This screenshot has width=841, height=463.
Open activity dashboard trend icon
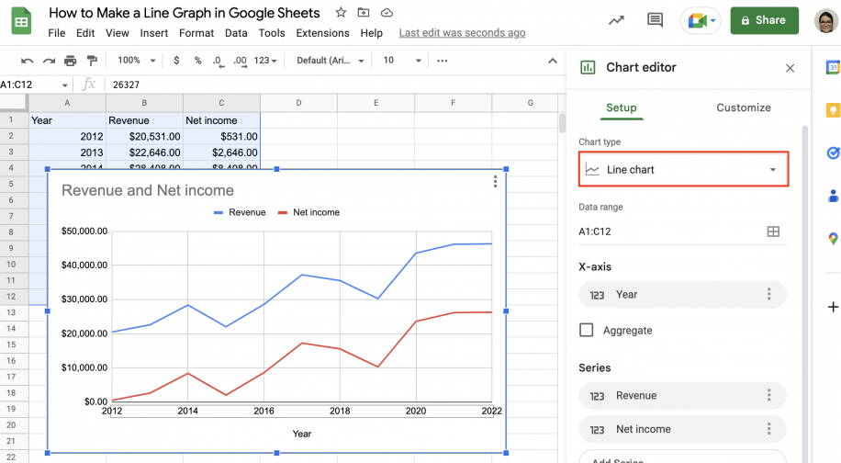[x=616, y=20]
